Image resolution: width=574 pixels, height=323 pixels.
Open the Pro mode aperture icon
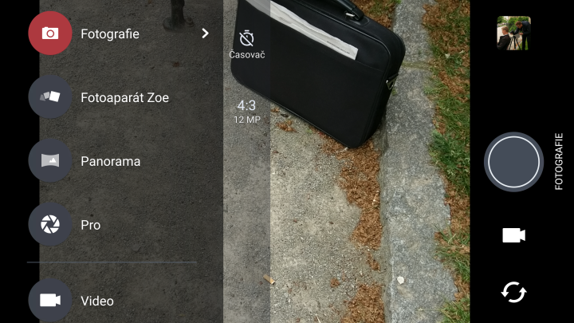50,224
